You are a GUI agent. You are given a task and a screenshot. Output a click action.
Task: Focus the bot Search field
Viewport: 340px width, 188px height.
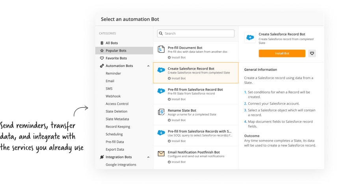click(196, 33)
